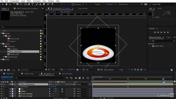Open the 25% magnification dropdown
176x99 pixels.
[x=56, y=70]
